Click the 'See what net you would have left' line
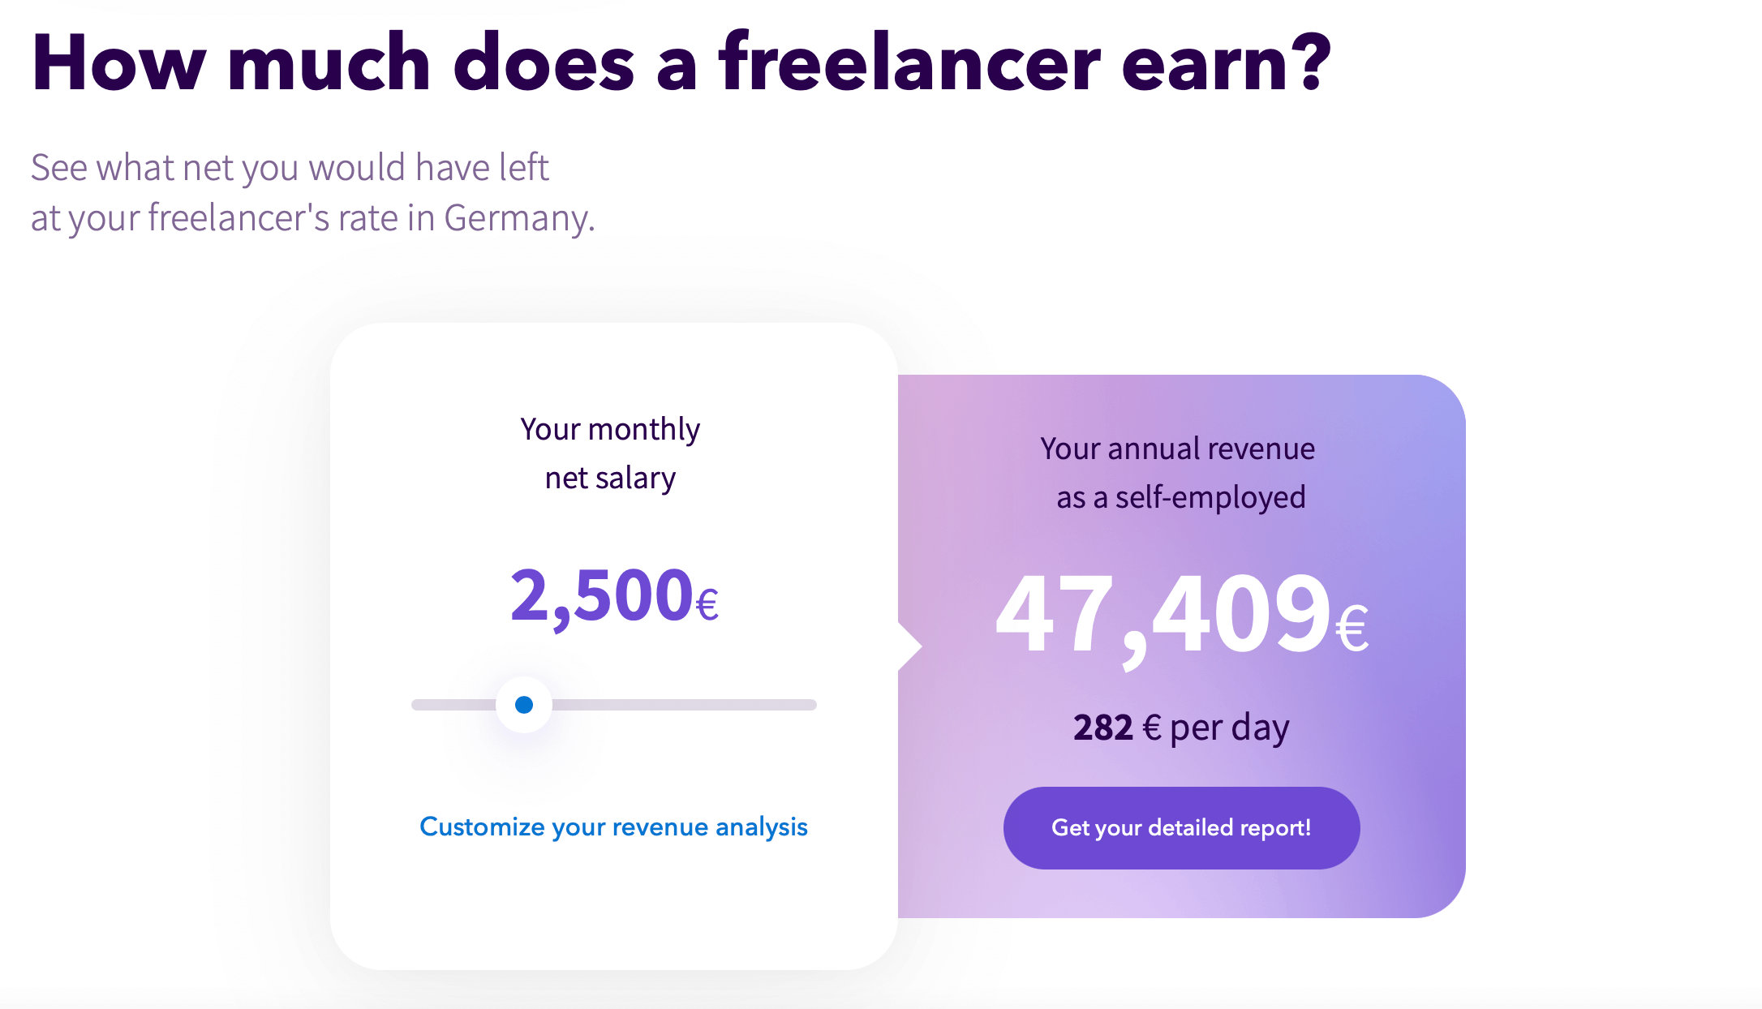Image resolution: width=1762 pixels, height=1009 pixels. coord(290,168)
